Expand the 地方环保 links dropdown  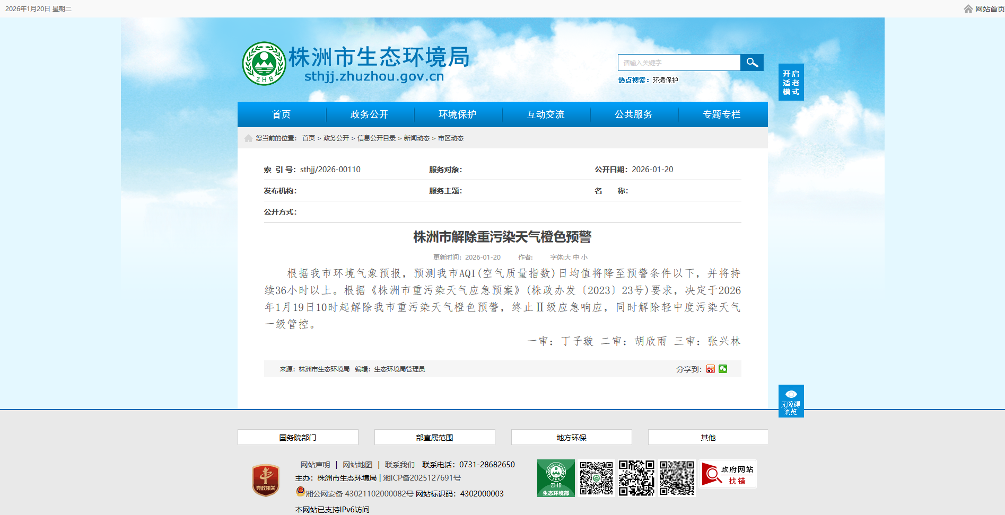point(571,437)
